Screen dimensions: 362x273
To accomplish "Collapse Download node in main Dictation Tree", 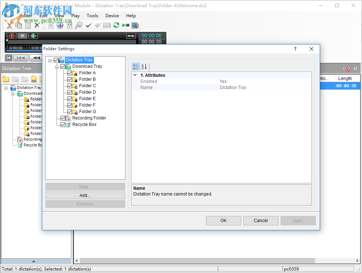I will 13,94.
